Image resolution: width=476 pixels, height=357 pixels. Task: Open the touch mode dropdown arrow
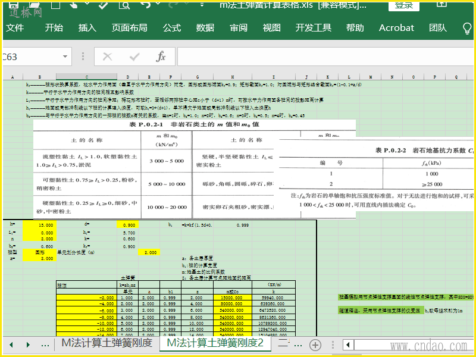point(87,4)
